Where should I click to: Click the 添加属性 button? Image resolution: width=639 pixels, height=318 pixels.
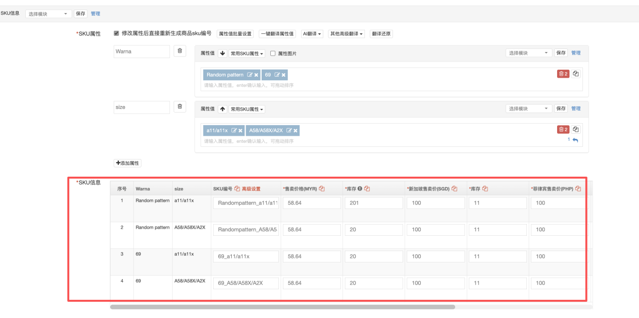coord(128,163)
